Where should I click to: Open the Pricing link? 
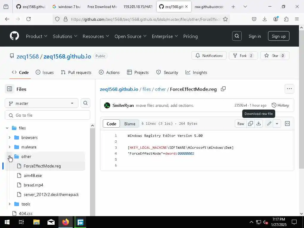point(190,36)
